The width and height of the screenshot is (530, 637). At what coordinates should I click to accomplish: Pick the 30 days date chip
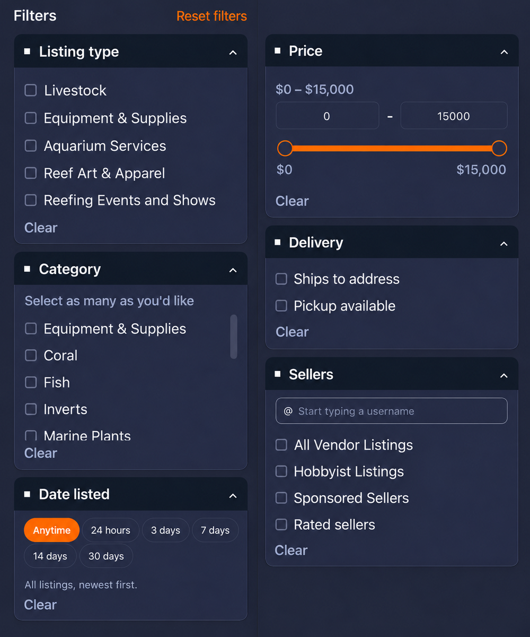106,556
